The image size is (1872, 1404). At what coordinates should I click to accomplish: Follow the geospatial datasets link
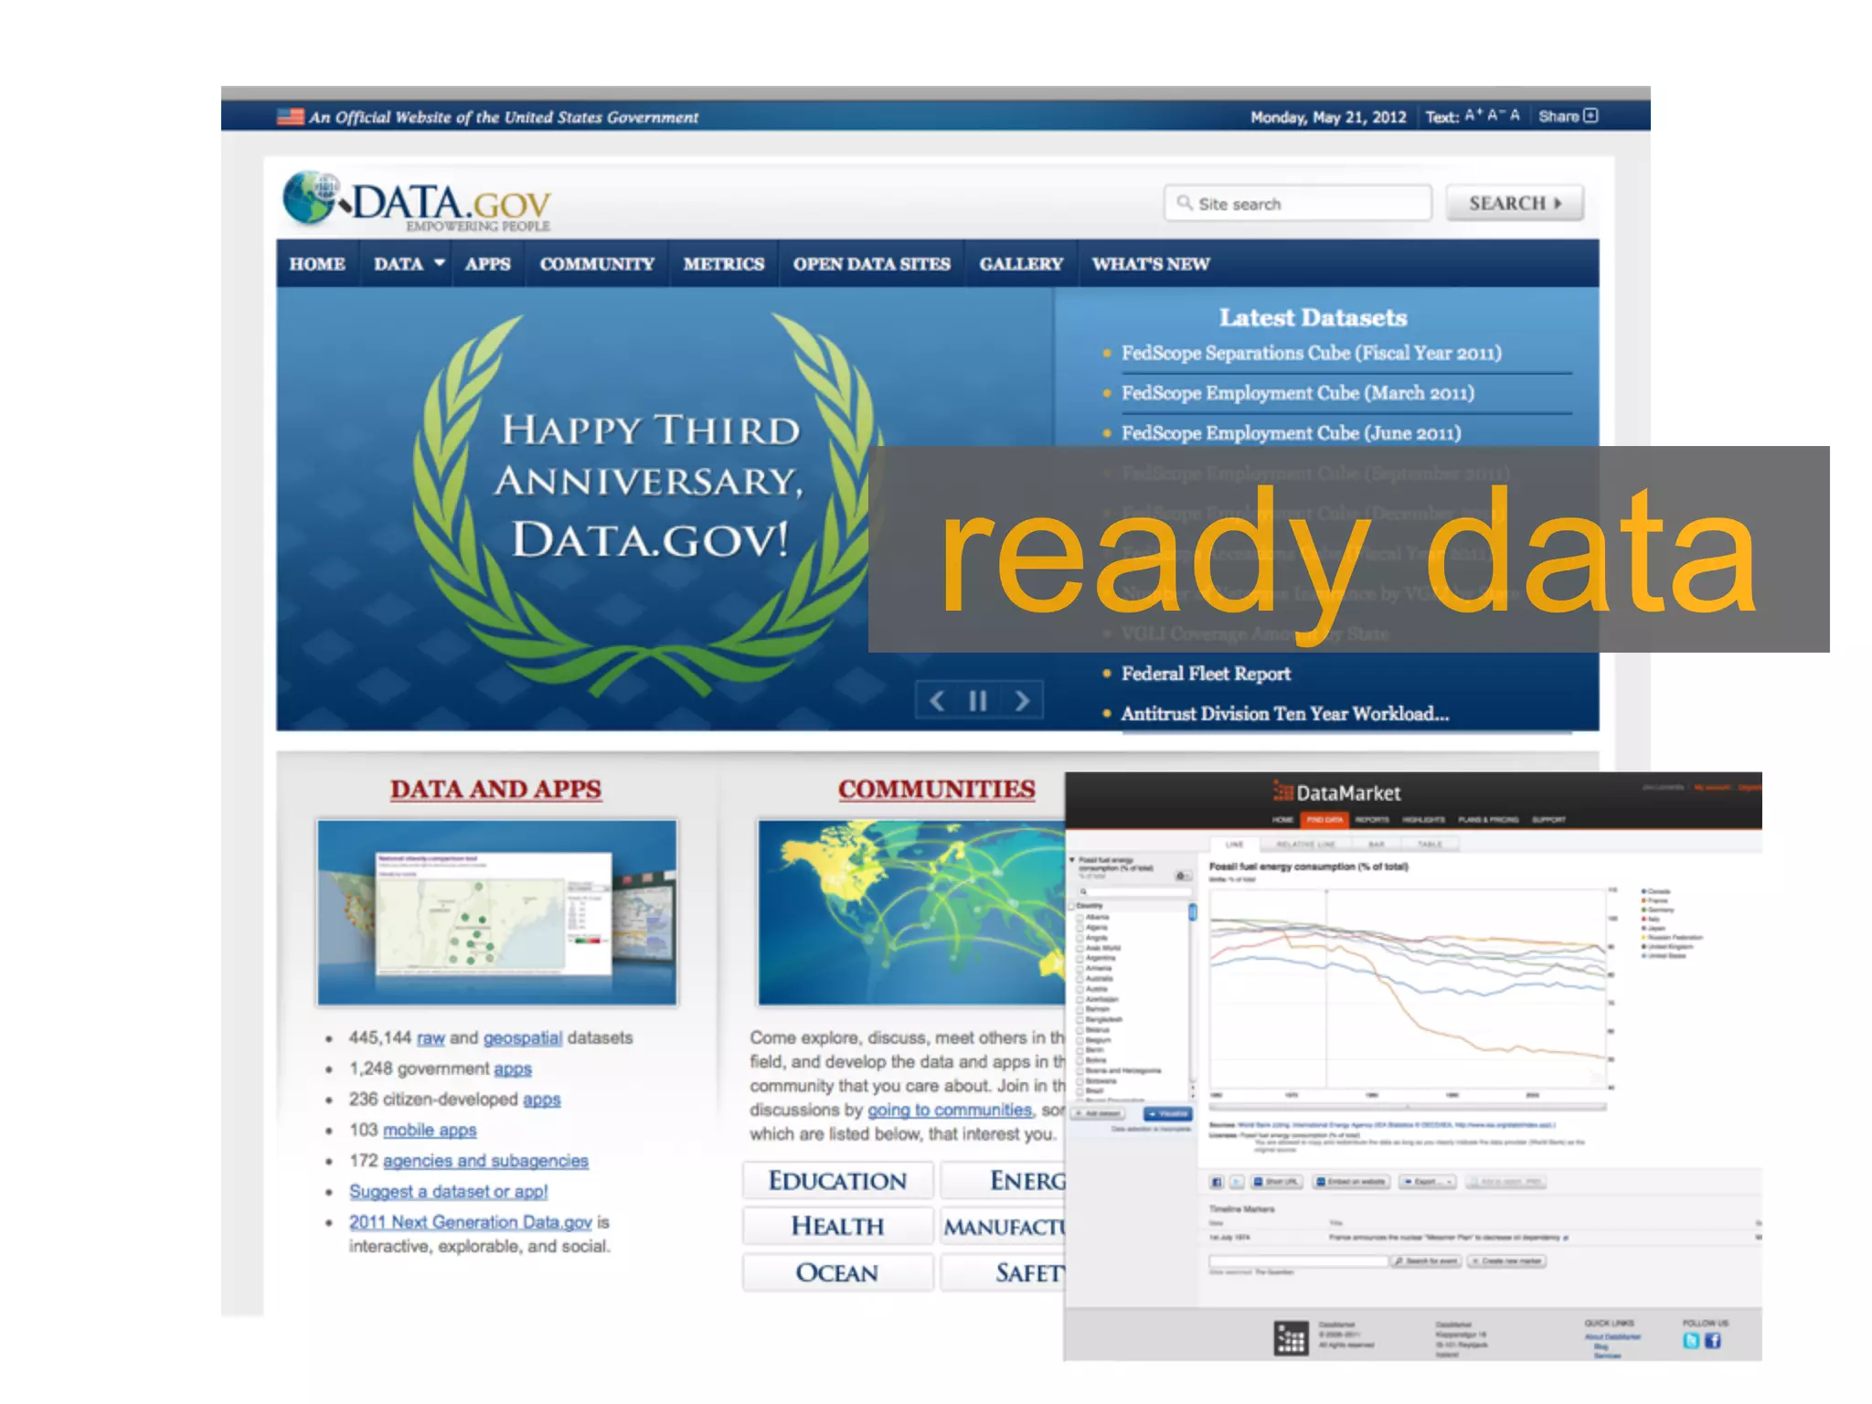[523, 1038]
